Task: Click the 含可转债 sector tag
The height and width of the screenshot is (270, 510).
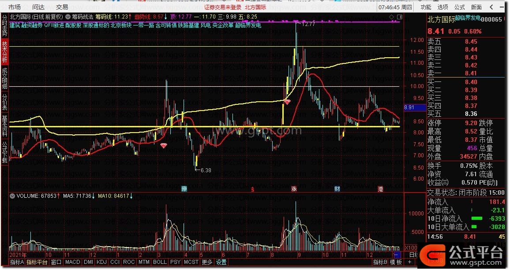Action: coord(166,25)
